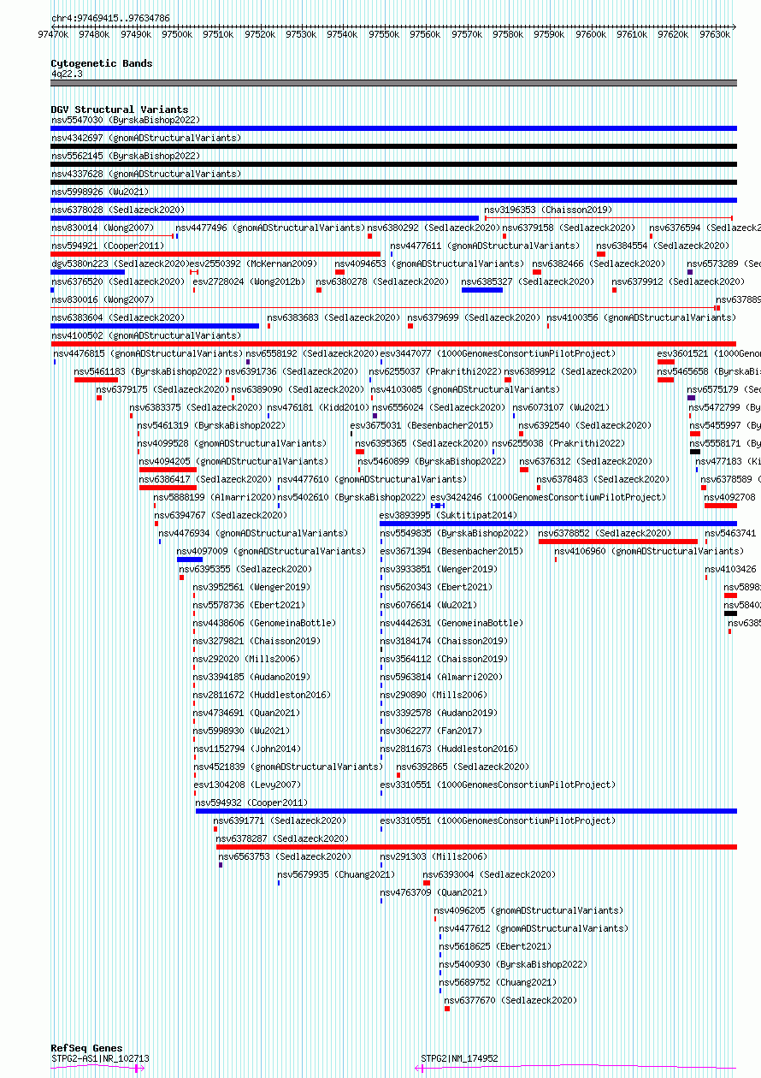
Task: Open the DGV Structural Variants track title
Action: coord(119,110)
